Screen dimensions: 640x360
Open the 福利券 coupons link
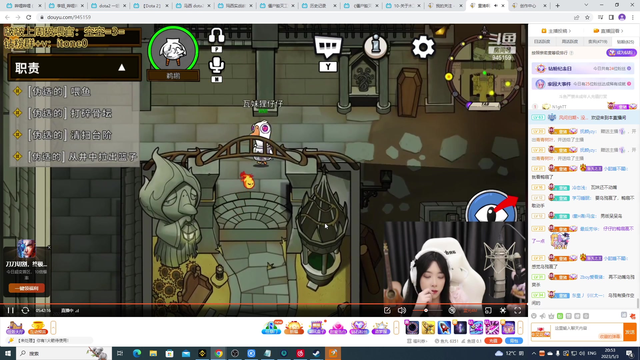tap(417, 341)
